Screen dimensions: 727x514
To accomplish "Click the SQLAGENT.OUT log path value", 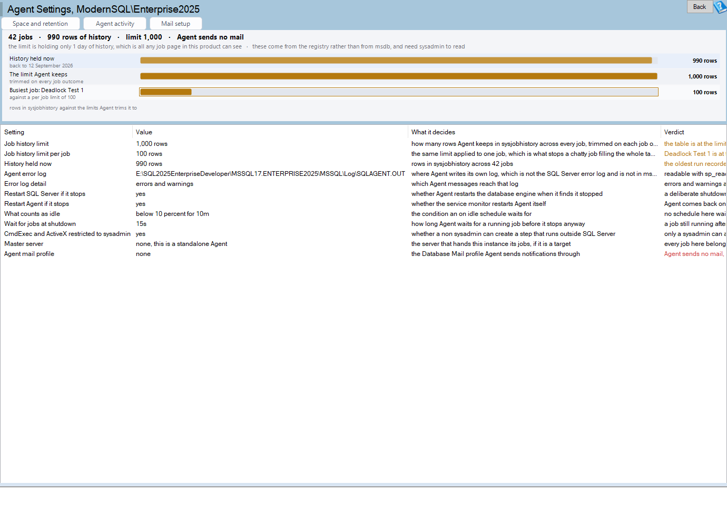I will [x=271, y=174].
